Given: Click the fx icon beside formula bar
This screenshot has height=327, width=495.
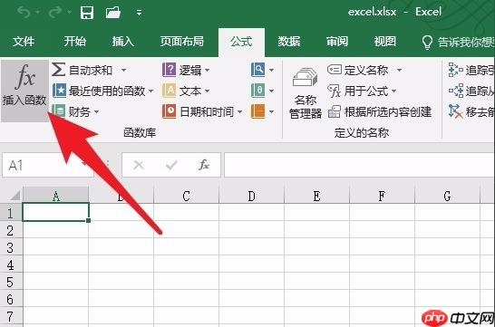Looking at the screenshot, I should point(204,165).
